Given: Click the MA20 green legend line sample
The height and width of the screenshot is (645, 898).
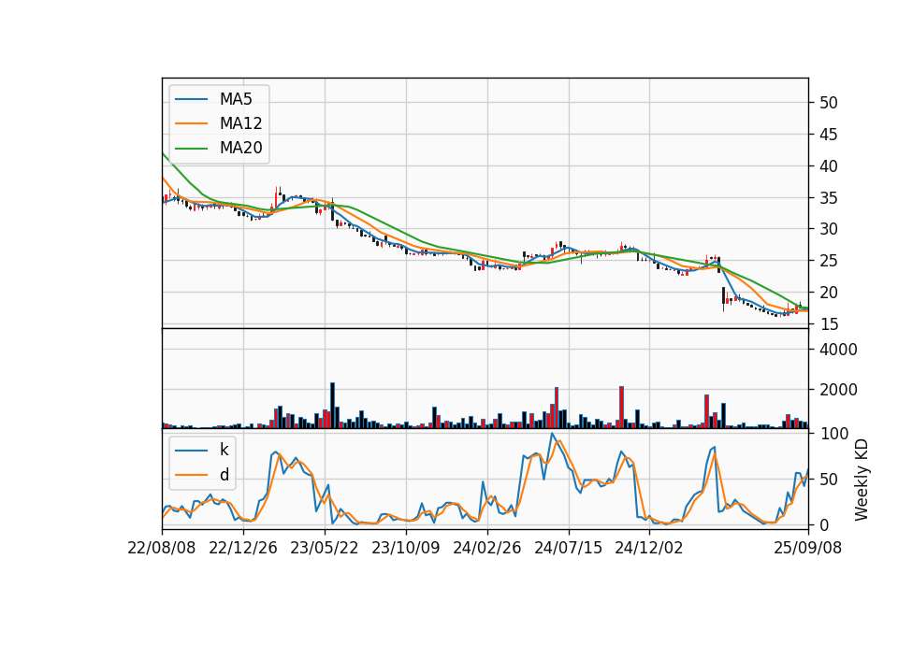Looking at the screenshot, I should [191, 148].
